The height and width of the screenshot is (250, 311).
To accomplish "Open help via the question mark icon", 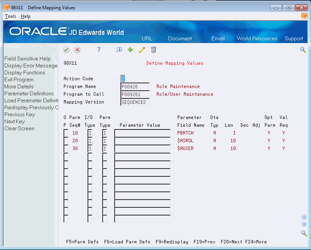I will pyautogui.click(x=98, y=50).
